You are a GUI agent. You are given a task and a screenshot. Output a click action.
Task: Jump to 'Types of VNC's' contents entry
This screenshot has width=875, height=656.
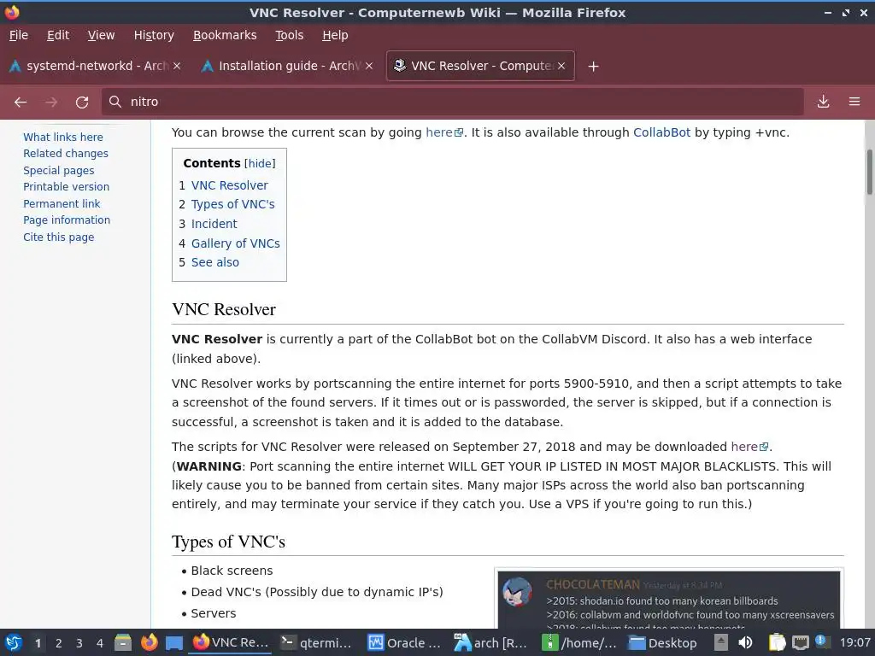coord(232,204)
